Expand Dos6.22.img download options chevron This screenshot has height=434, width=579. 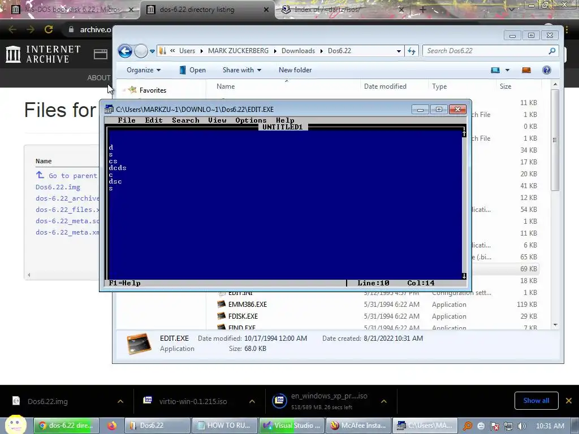point(120,401)
